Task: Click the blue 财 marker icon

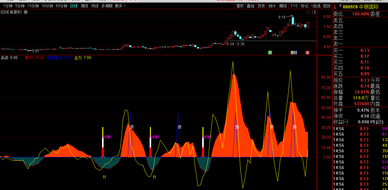Action: point(294,53)
